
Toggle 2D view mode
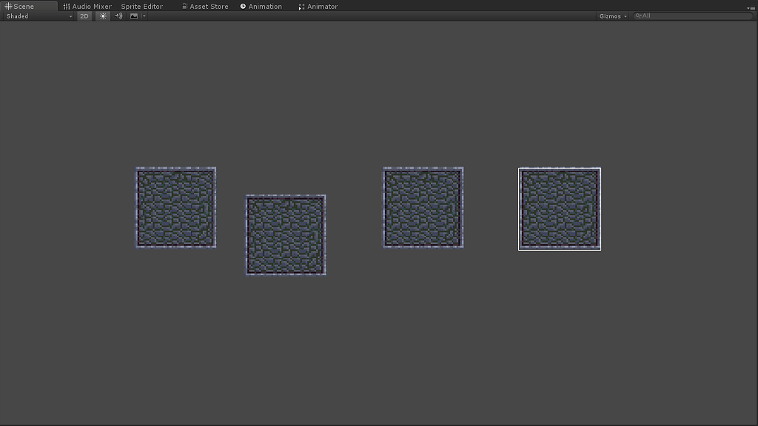coord(84,16)
